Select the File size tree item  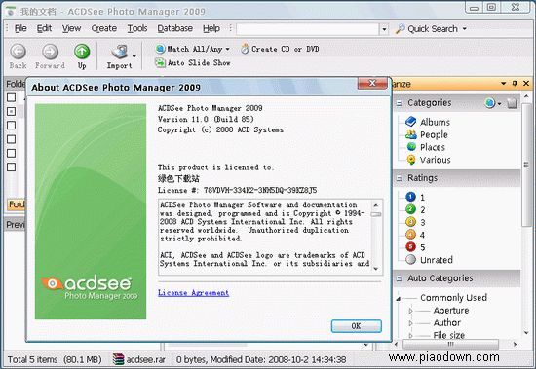pyautogui.click(x=449, y=335)
